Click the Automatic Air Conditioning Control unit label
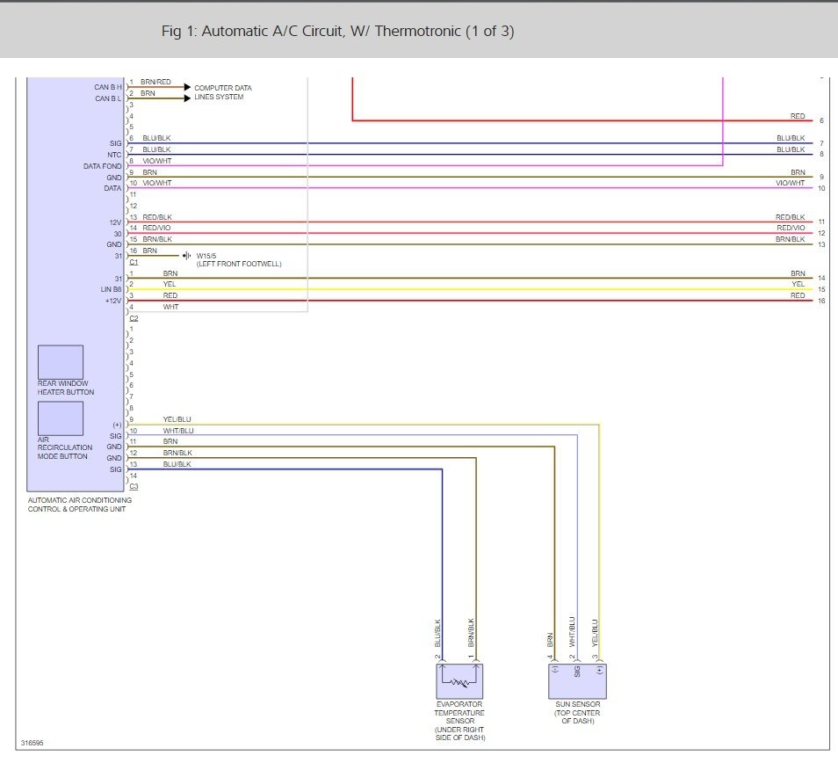 79,505
